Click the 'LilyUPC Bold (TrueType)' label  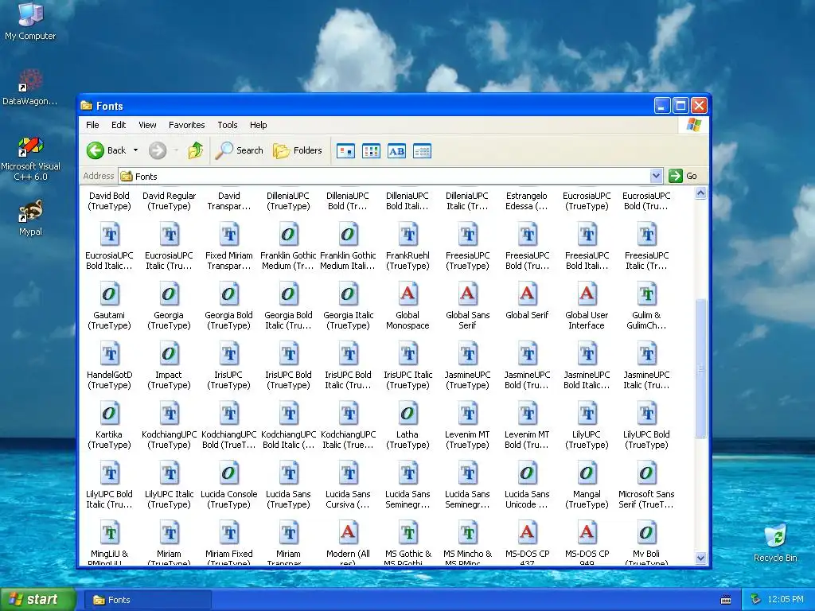646,439
